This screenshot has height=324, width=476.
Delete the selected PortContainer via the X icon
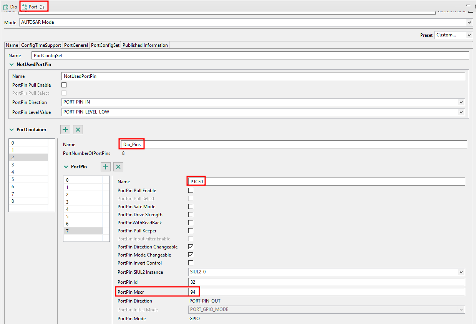coord(78,129)
